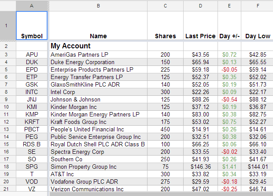Select the VOD symbol cell
The width and height of the screenshot is (273, 196).
coord(32,181)
